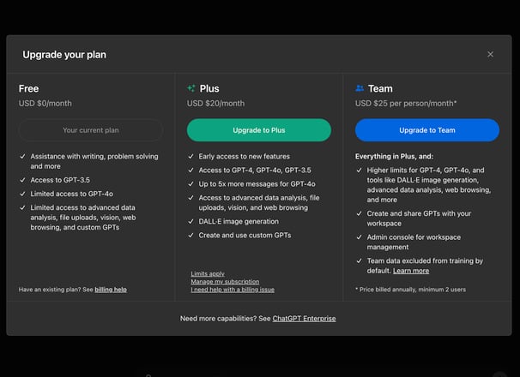Open I need help with a billing issue
520x377 pixels.
(x=233, y=290)
